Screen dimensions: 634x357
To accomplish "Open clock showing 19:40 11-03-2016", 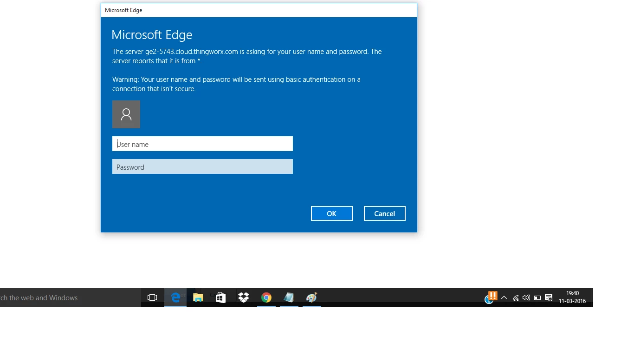I will (572, 297).
